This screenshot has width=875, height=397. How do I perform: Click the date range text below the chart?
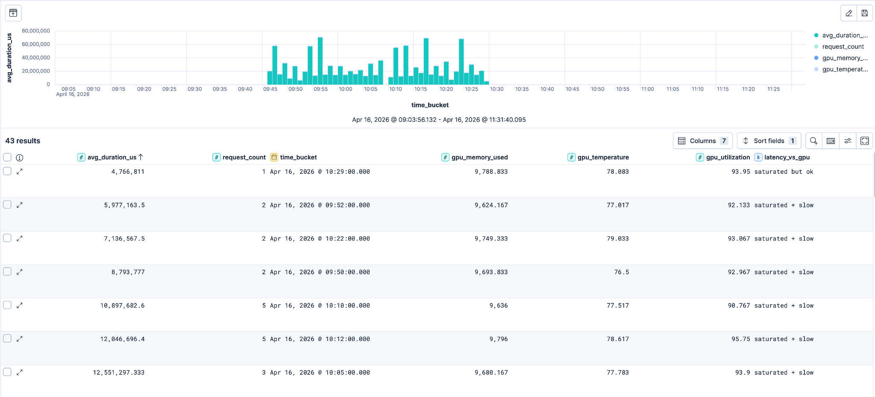[x=439, y=120]
